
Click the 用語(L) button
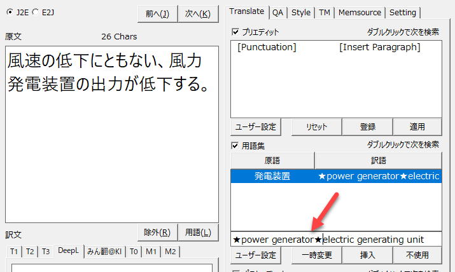click(197, 232)
